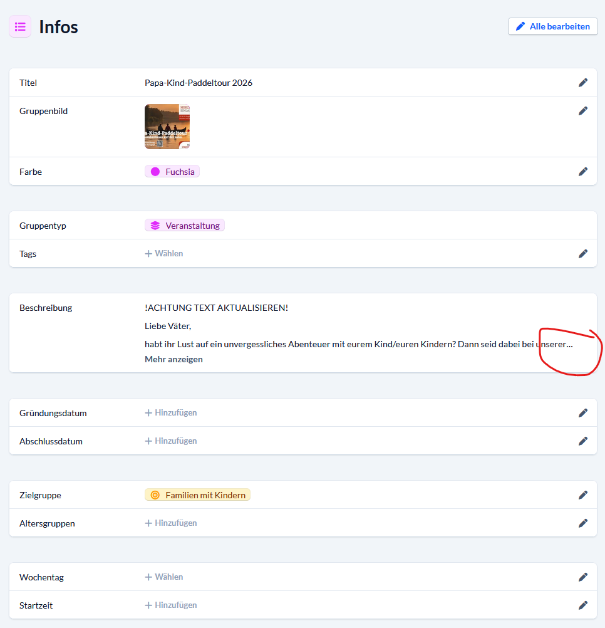The height and width of the screenshot is (628, 605).
Task: Open the Tags Wählen selector
Action: click(164, 254)
